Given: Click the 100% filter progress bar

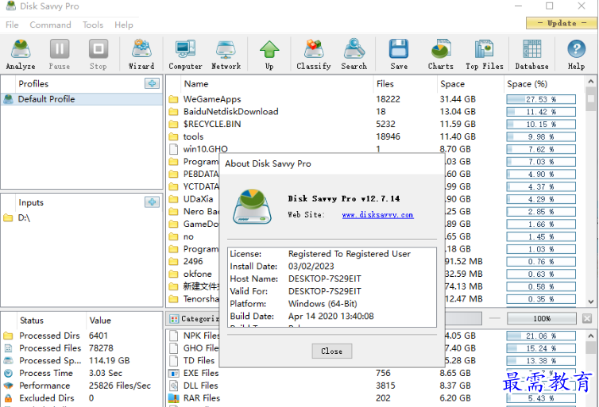Looking at the screenshot, I should tap(542, 318).
